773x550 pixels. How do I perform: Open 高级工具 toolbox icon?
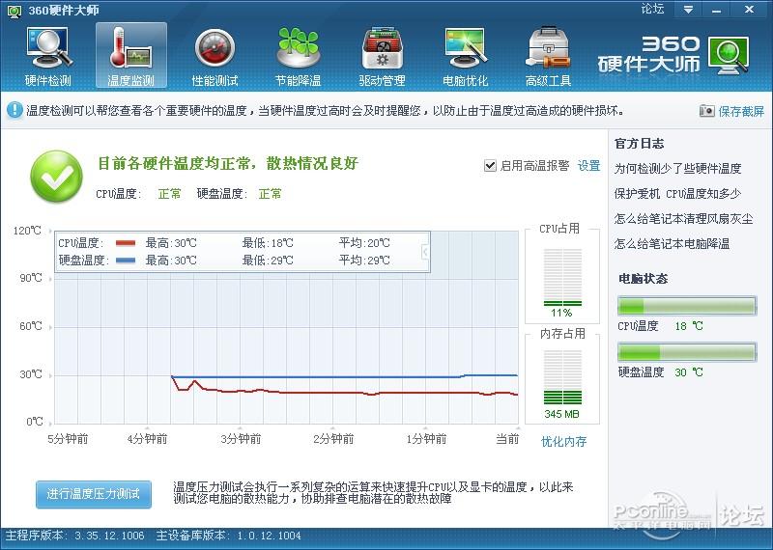pos(548,47)
